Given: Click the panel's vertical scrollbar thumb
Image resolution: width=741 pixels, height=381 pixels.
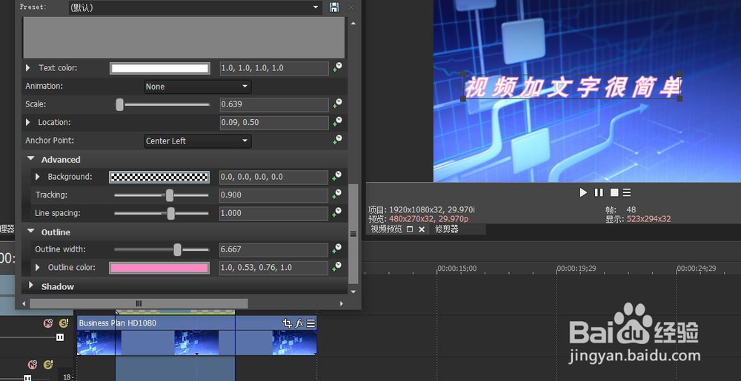Looking at the screenshot, I should [x=353, y=234].
